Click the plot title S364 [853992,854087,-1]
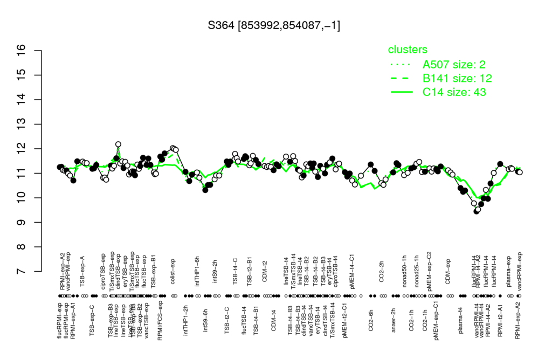The width and height of the screenshot is (552, 345). (274, 25)
